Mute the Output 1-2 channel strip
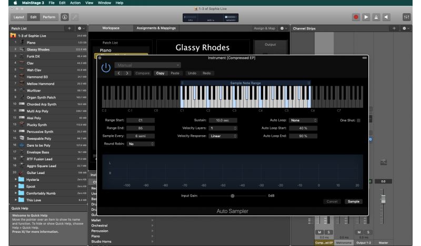 (359, 232)
